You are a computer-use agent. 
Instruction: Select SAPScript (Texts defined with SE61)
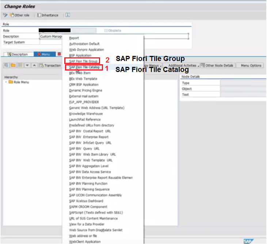point(96,213)
